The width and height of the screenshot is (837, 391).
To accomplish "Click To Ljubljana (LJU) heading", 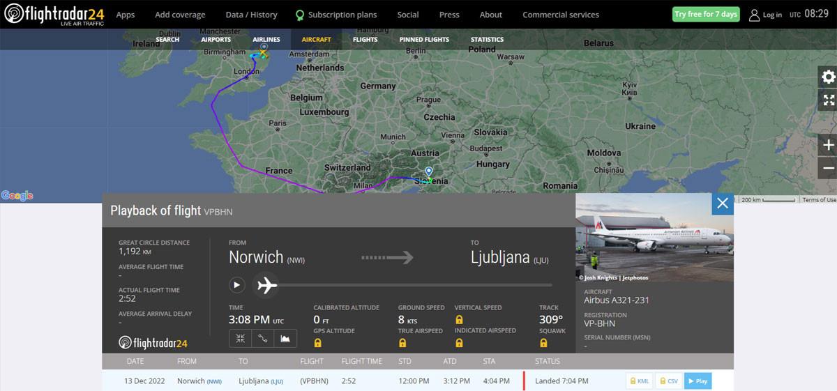I will pyautogui.click(x=510, y=256).
